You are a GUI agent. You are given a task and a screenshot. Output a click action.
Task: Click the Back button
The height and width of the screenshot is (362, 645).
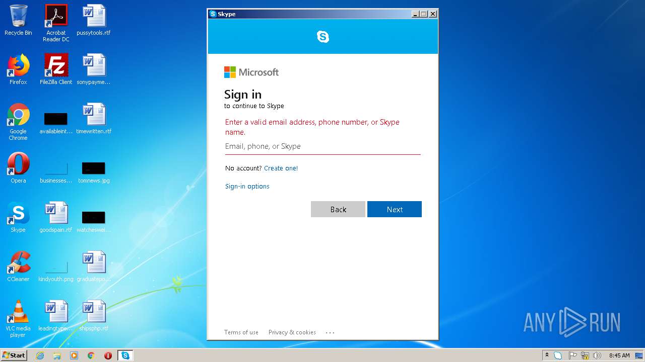338,210
